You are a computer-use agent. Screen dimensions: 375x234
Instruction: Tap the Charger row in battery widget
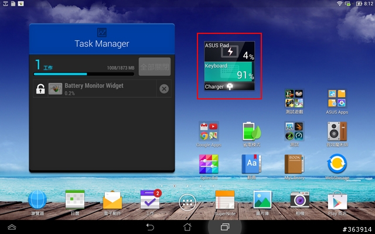[x=229, y=86]
